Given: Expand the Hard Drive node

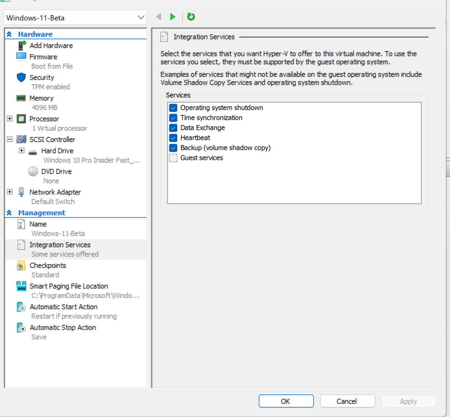Looking at the screenshot, I should pos(22,150).
